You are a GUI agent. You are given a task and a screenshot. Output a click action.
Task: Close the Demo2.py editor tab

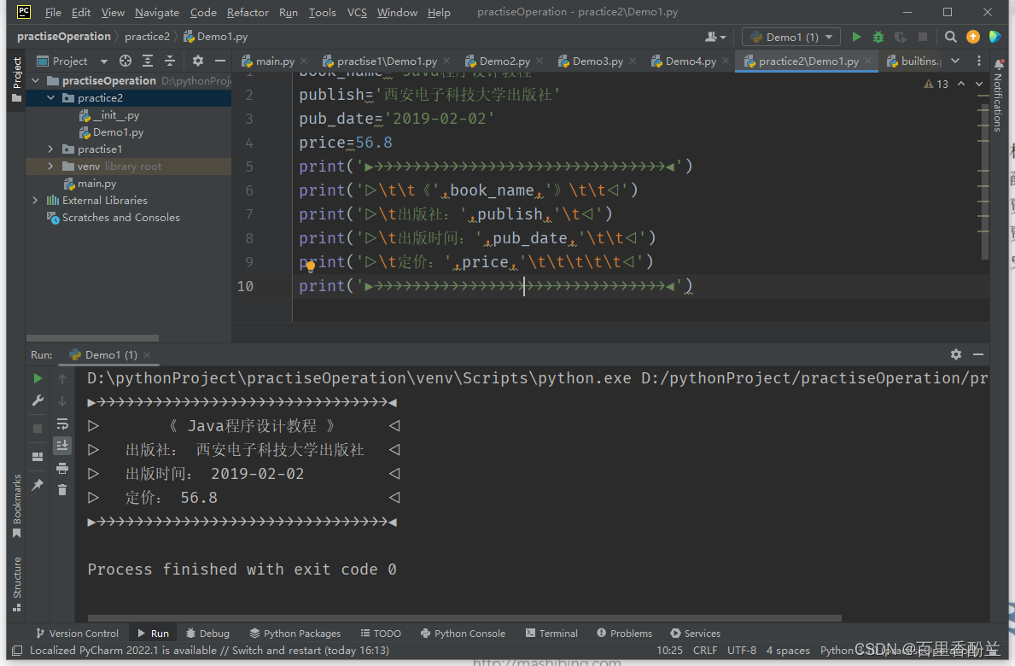pos(540,61)
